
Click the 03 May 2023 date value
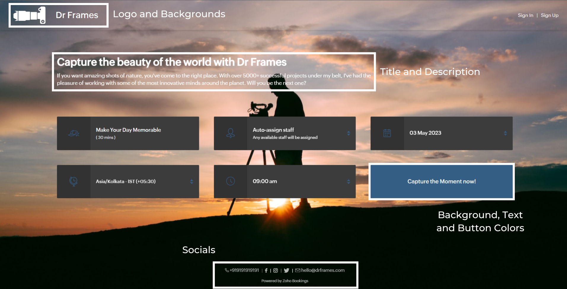(425, 133)
